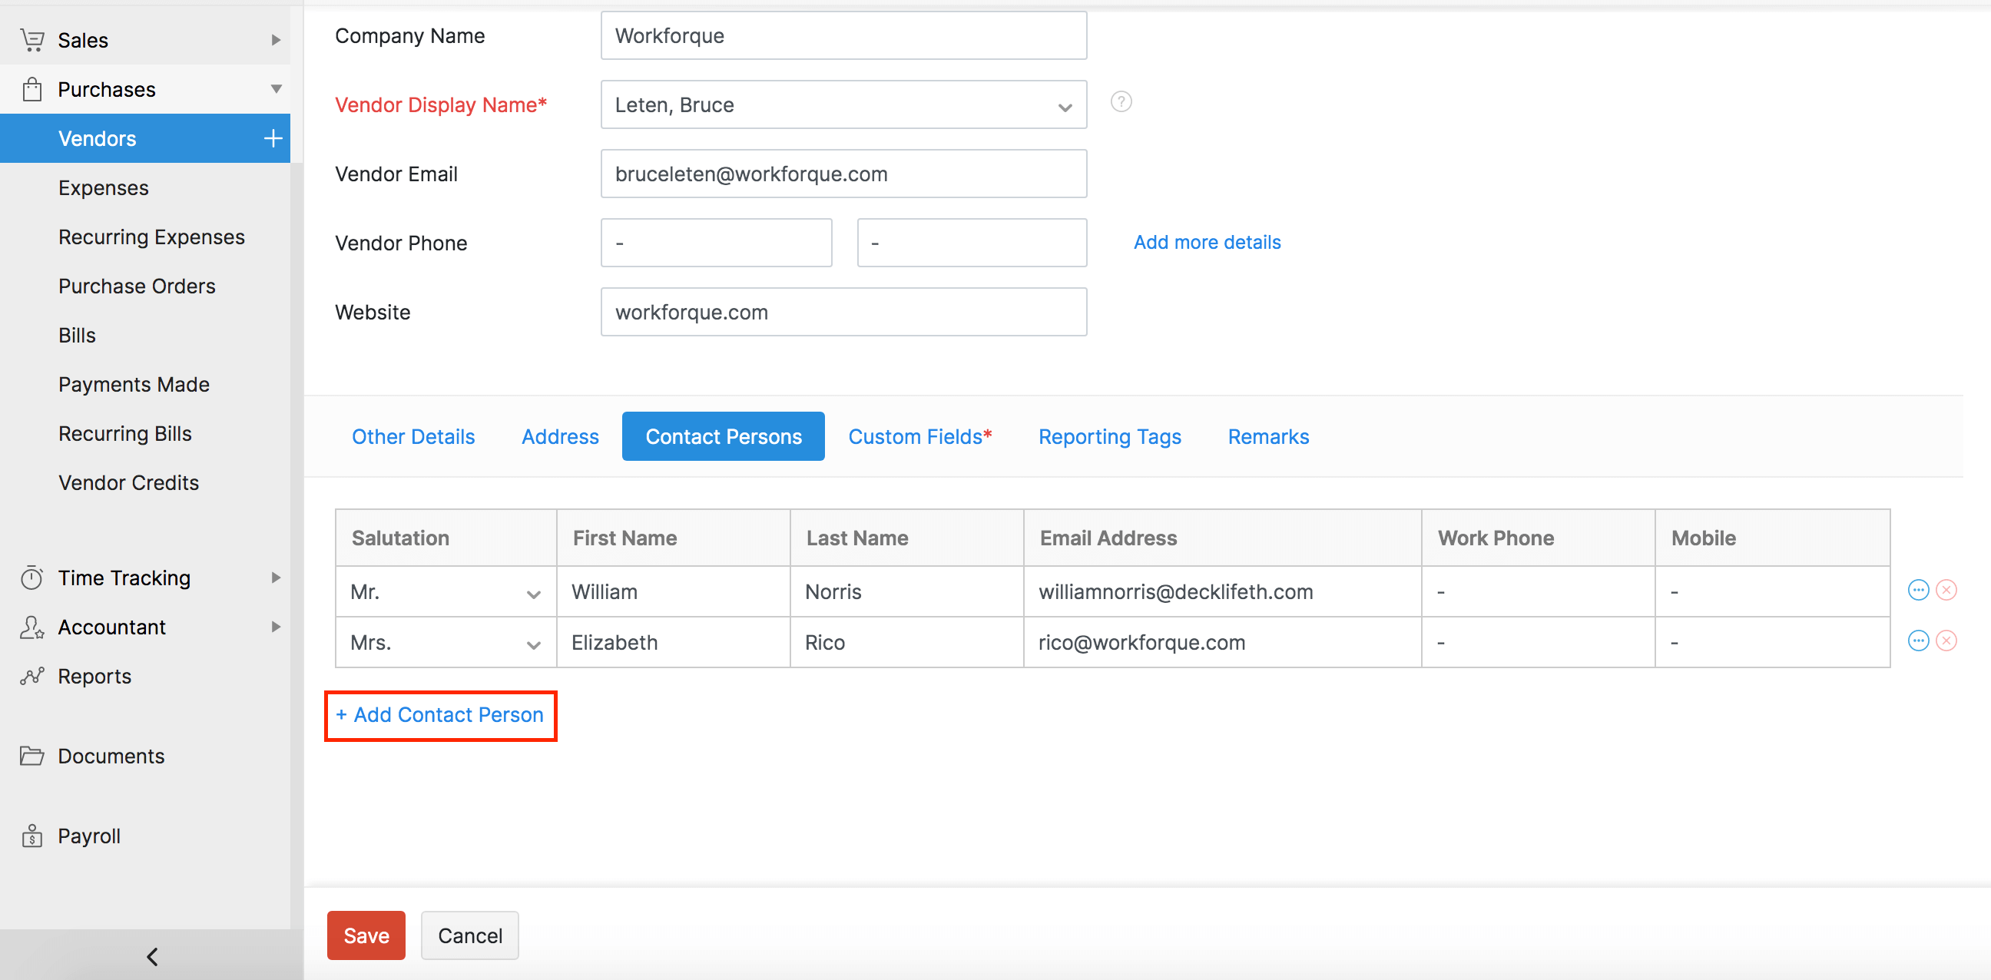Open the Purchases bag icon
This screenshot has height=980, width=1991.
point(31,88)
